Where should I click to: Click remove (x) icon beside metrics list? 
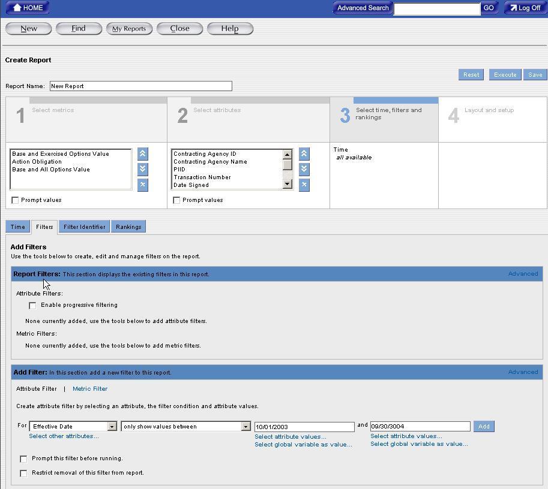pyautogui.click(x=142, y=185)
